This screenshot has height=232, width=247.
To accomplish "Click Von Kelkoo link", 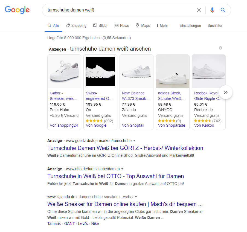I will (204, 125).
